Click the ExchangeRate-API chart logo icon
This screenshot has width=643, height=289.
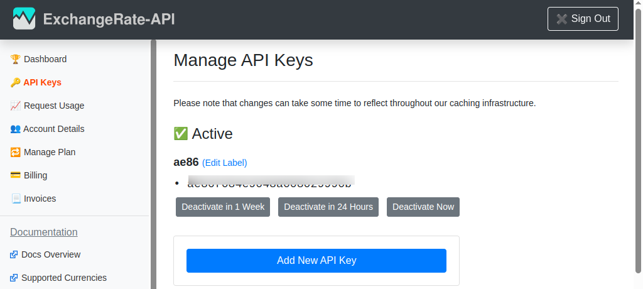pos(24,18)
